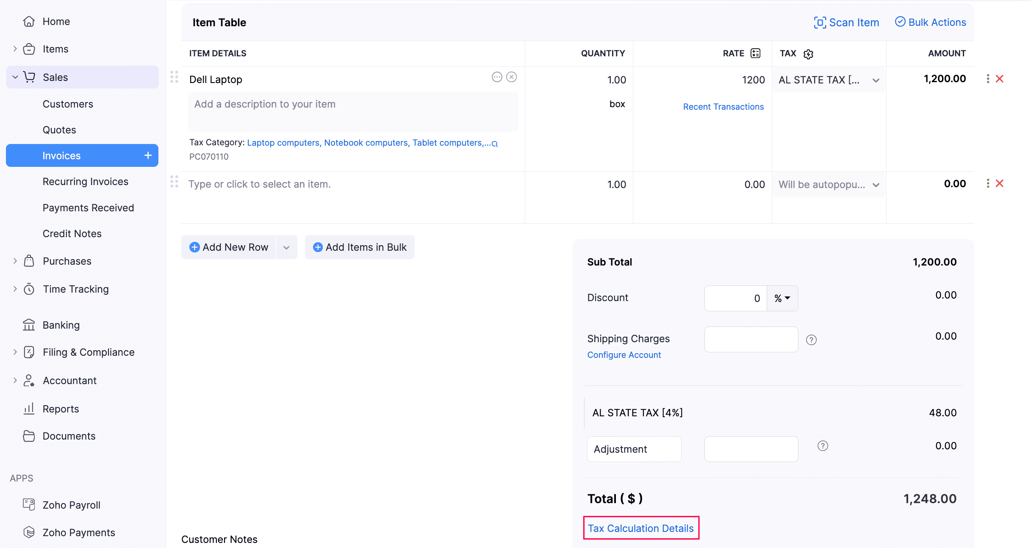Click the plus icon next to Invoices
Image resolution: width=1031 pixels, height=548 pixels.
(147, 155)
